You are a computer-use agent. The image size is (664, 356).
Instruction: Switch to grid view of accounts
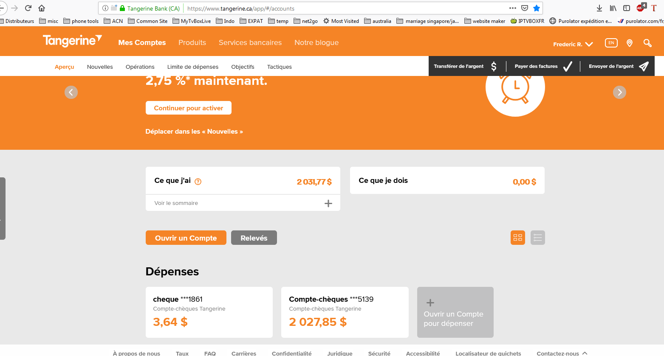(518, 238)
